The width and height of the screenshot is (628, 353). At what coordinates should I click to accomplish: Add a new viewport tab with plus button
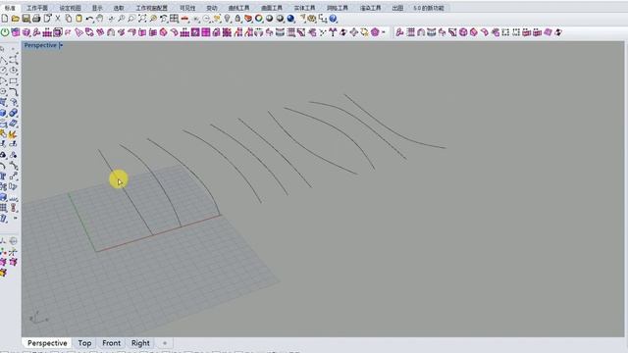pos(165,343)
